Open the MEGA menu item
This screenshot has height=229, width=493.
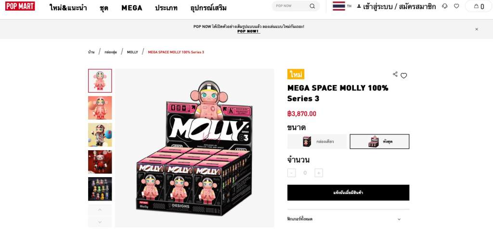click(131, 8)
